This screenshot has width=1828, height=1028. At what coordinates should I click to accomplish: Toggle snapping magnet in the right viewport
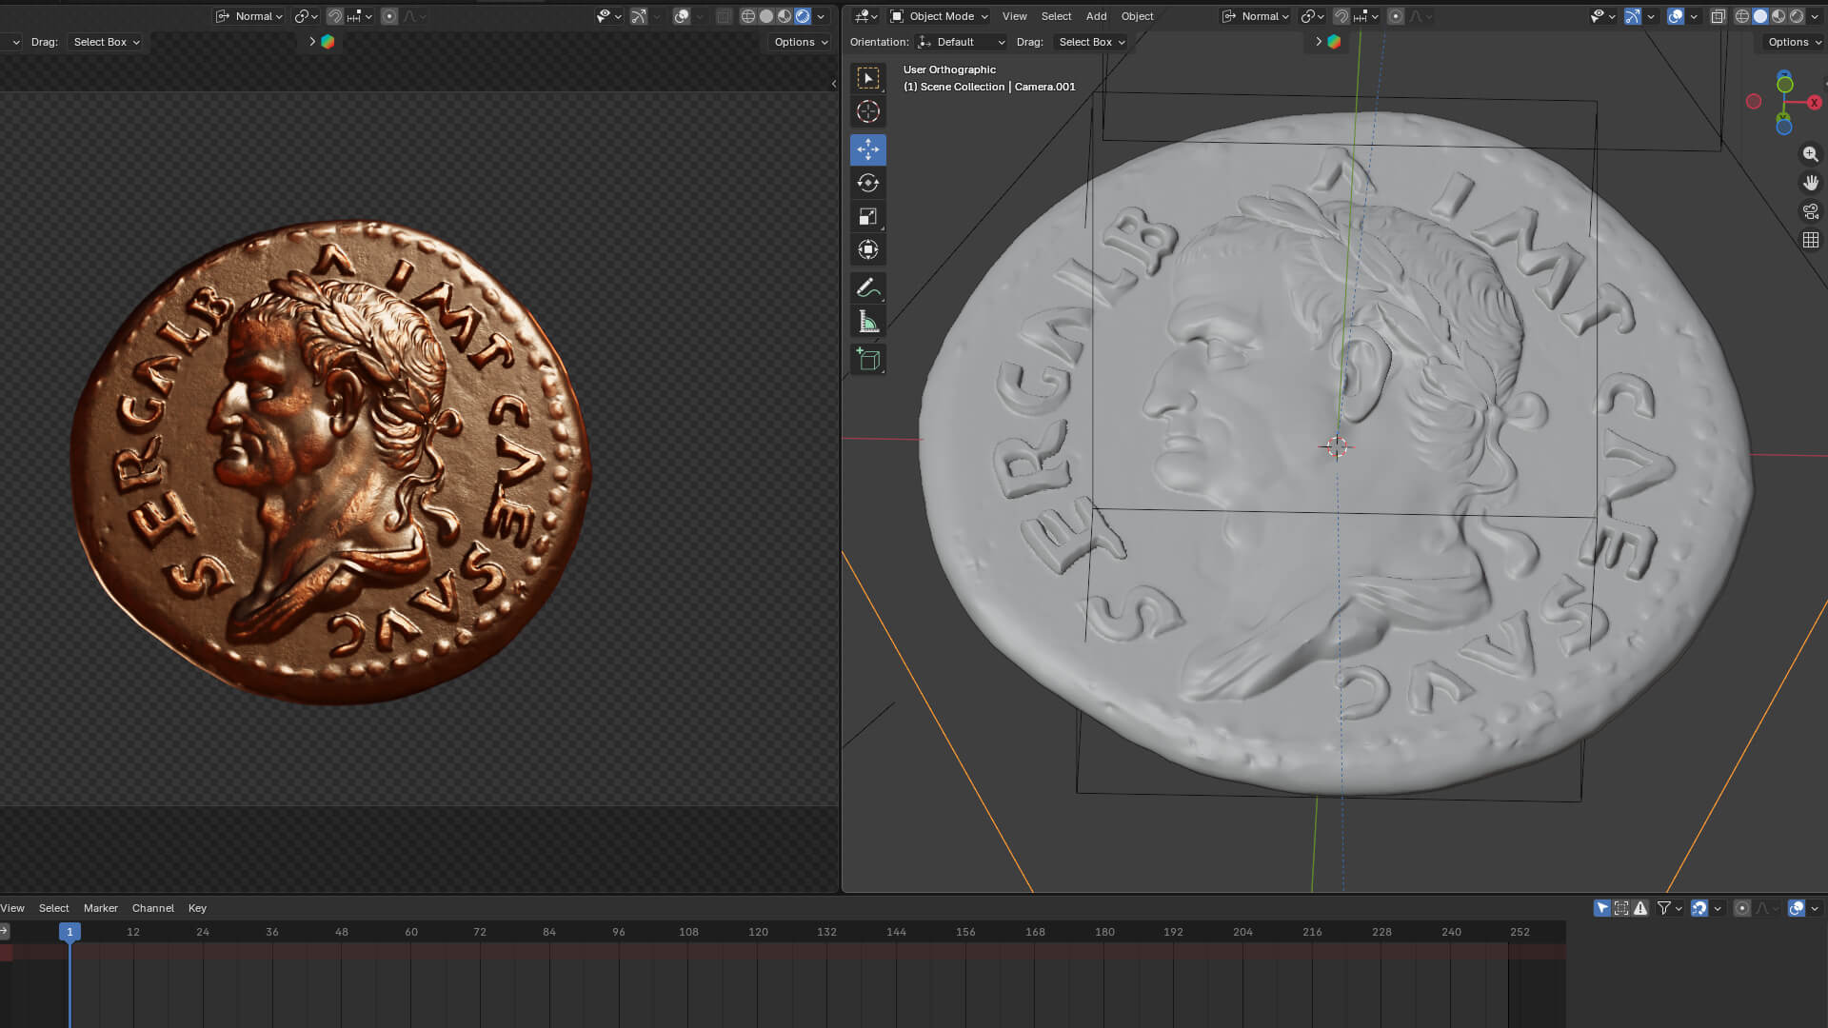(x=1341, y=16)
